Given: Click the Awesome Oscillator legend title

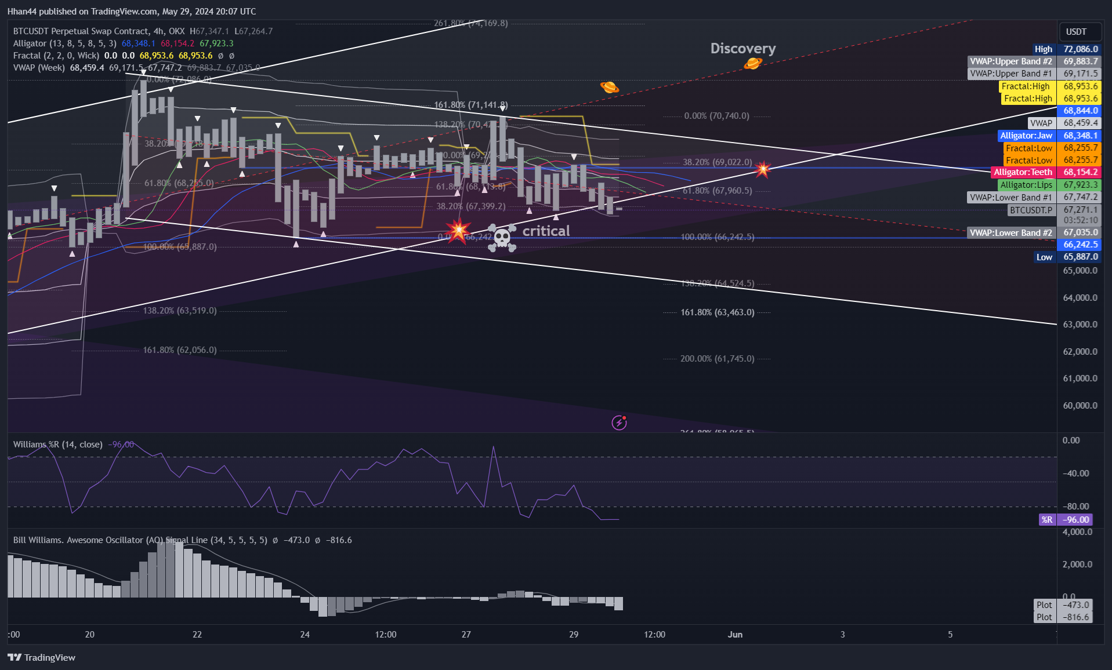Looking at the screenshot, I should (140, 540).
